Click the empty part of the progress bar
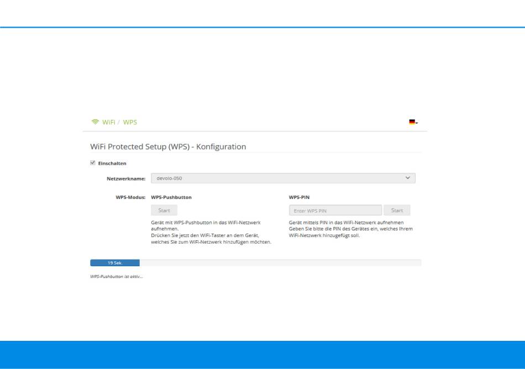Screen dimensions: 525x369 click(x=280, y=263)
